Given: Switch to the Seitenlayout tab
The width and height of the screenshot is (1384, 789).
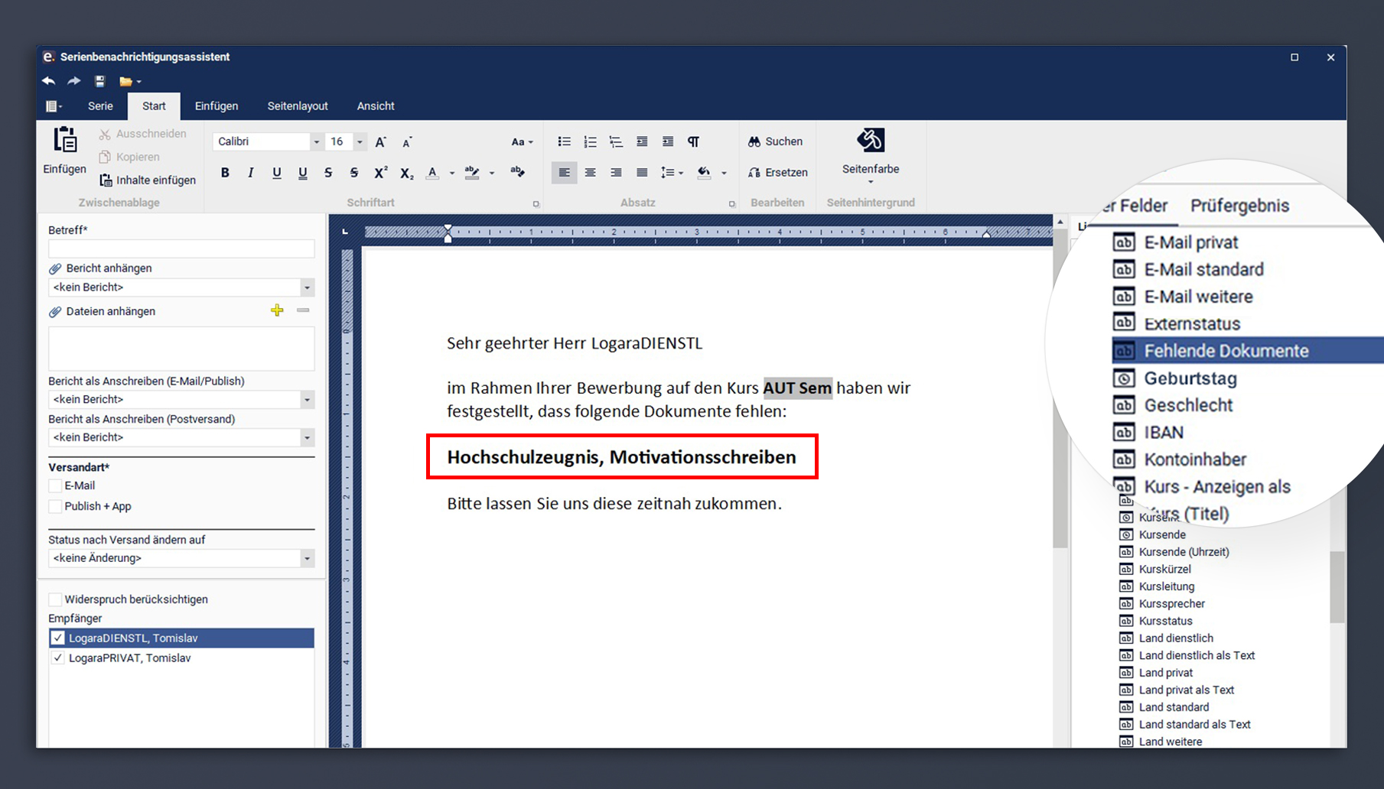Looking at the screenshot, I should click(298, 106).
